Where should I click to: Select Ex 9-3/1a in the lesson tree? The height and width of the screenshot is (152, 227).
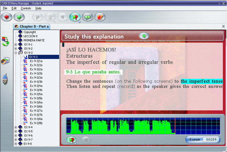tap(36, 61)
